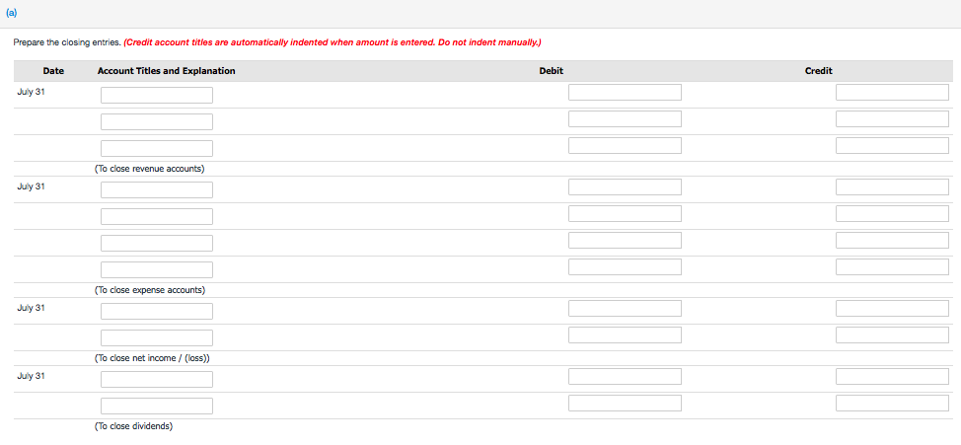
Task: Click fourth credit field of expense closing entry
Action: pyautogui.click(x=892, y=267)
